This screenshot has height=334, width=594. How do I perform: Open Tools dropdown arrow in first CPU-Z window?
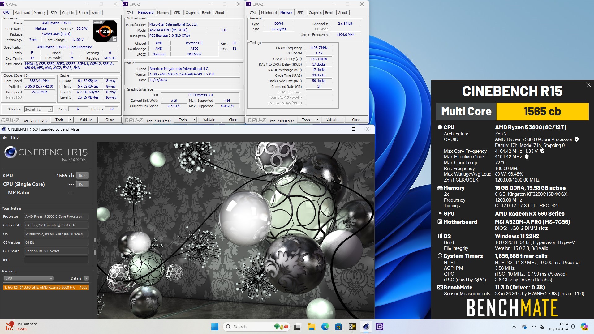(71, 120)
